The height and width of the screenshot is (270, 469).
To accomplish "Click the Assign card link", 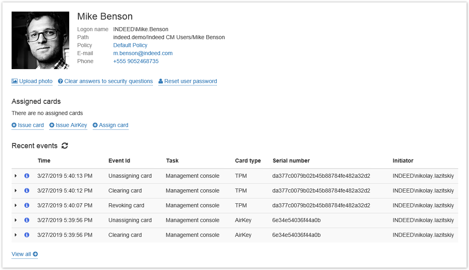I will click(110, 125).
